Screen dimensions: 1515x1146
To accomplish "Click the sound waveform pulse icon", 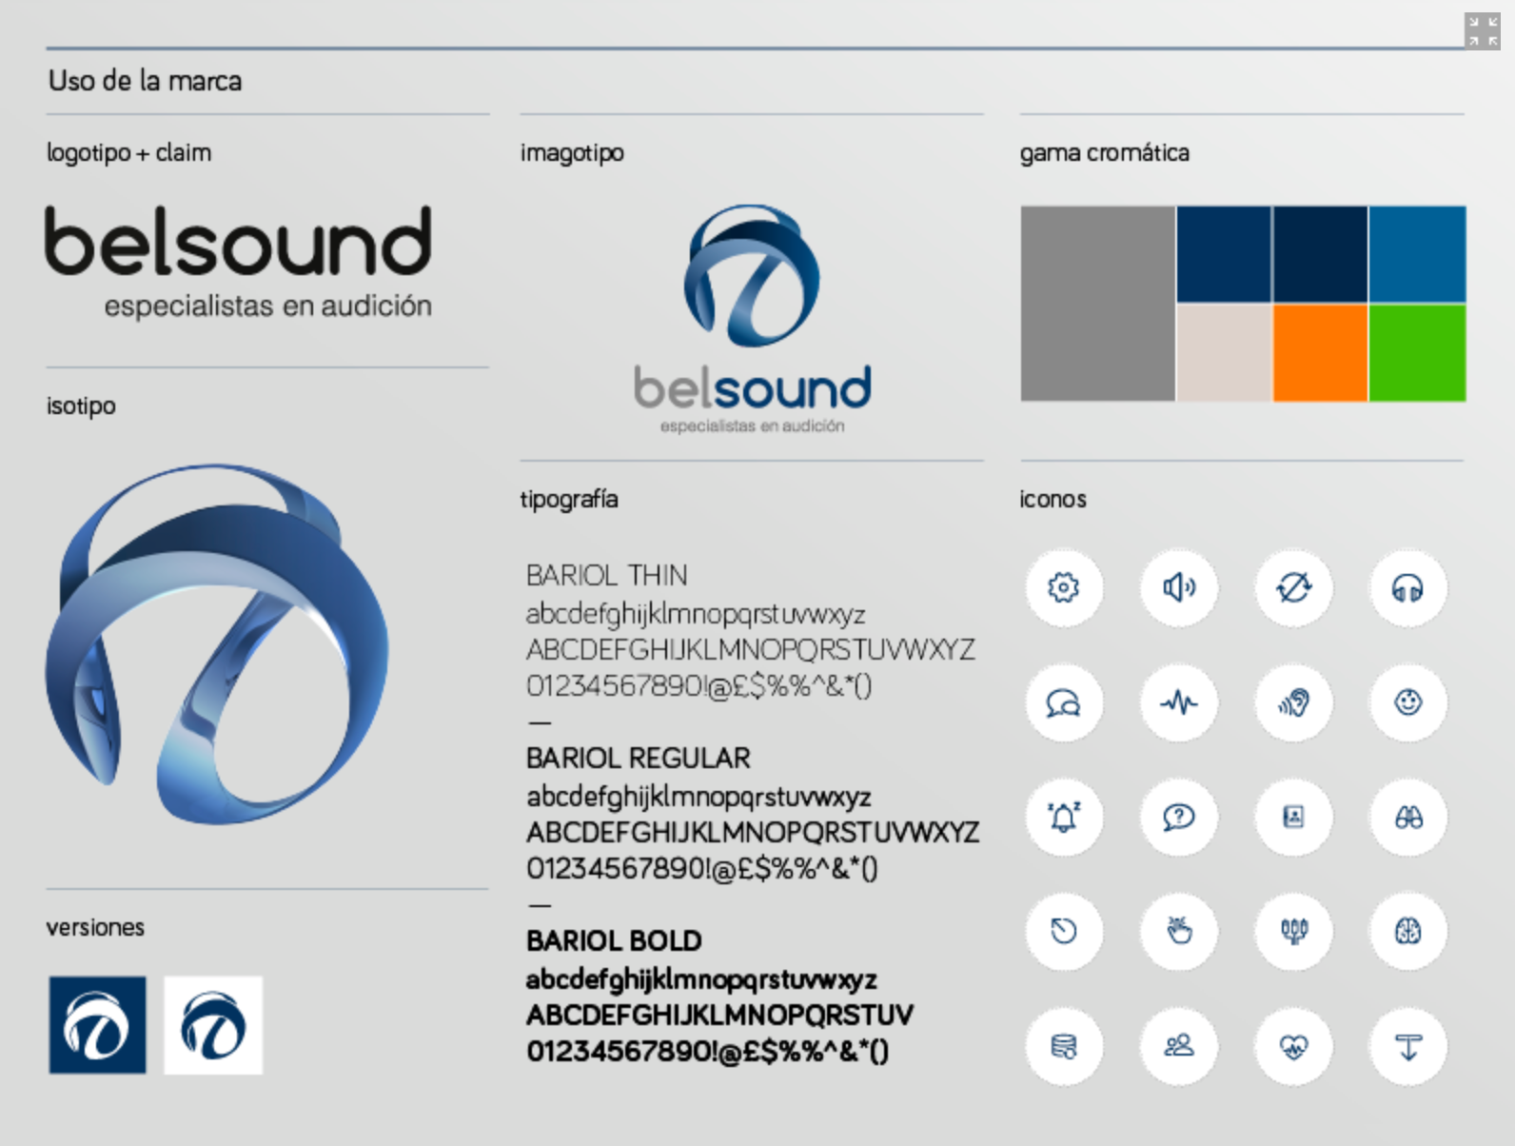I will (1179, 703).
